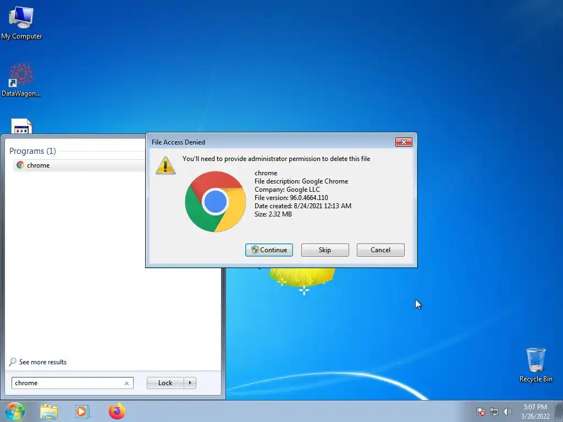Viewport: 563px width, 422px height.
Task: Open Windows Explorer from taskbar
Action: point(49,412)
